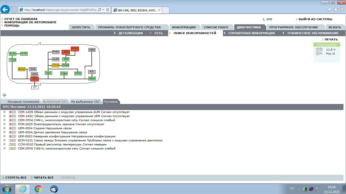Click the status indicator of CCM-001E row
This screenshot has height=194, width=346.
(x=12, y=144)
